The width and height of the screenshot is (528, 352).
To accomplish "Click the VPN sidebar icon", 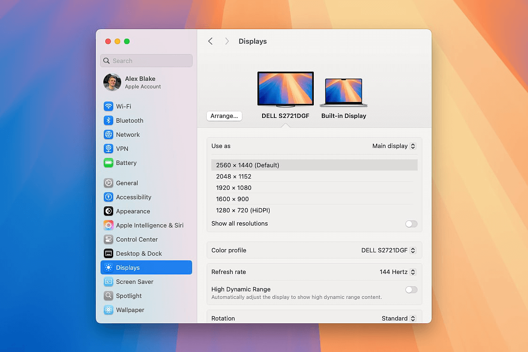I will point(109,149).
